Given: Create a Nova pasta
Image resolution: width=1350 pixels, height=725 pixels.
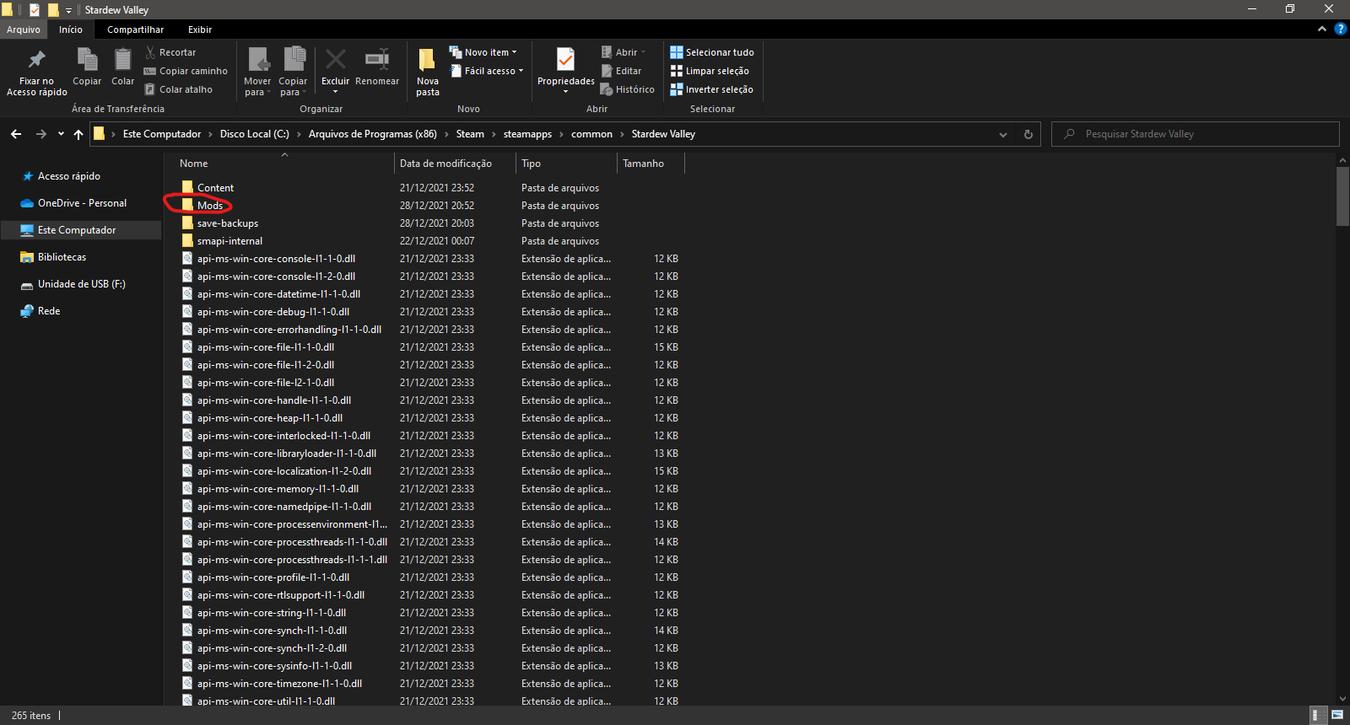Looking at the screenshot, I should click(x=428, y=72).
